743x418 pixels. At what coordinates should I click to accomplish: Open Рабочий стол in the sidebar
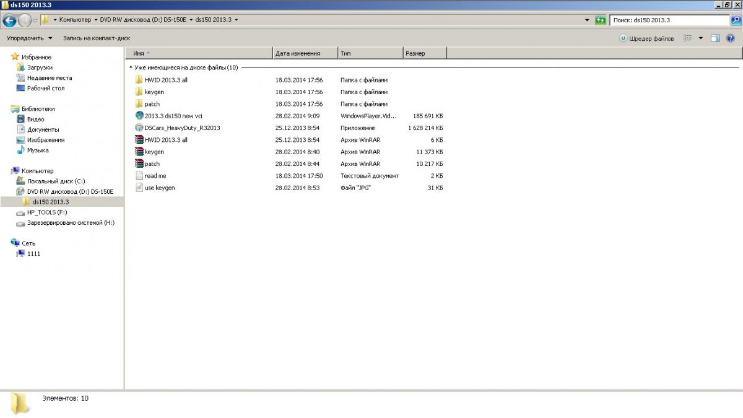[46, 88]
